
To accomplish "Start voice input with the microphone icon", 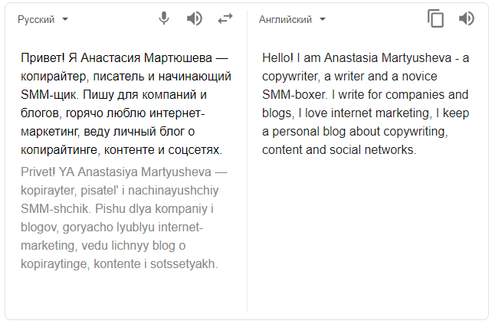I will coord(164,18).
